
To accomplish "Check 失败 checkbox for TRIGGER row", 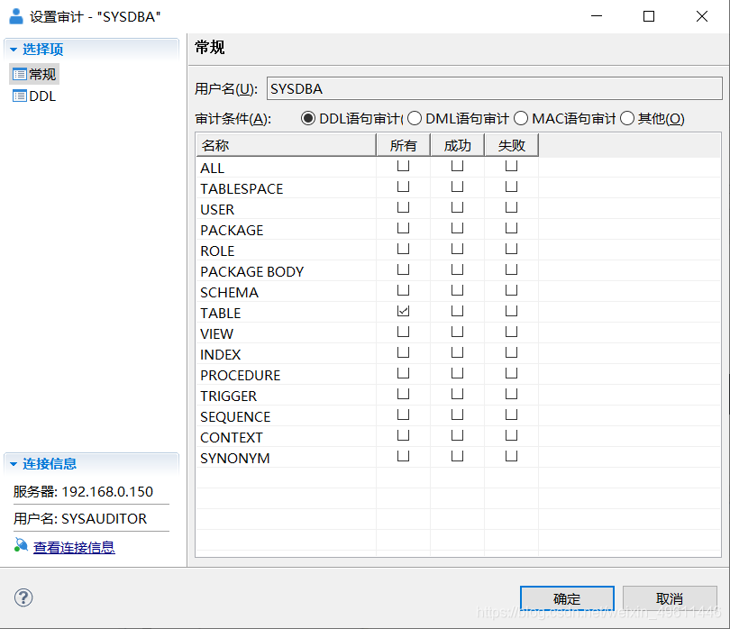I will click(x=511, y=394).
